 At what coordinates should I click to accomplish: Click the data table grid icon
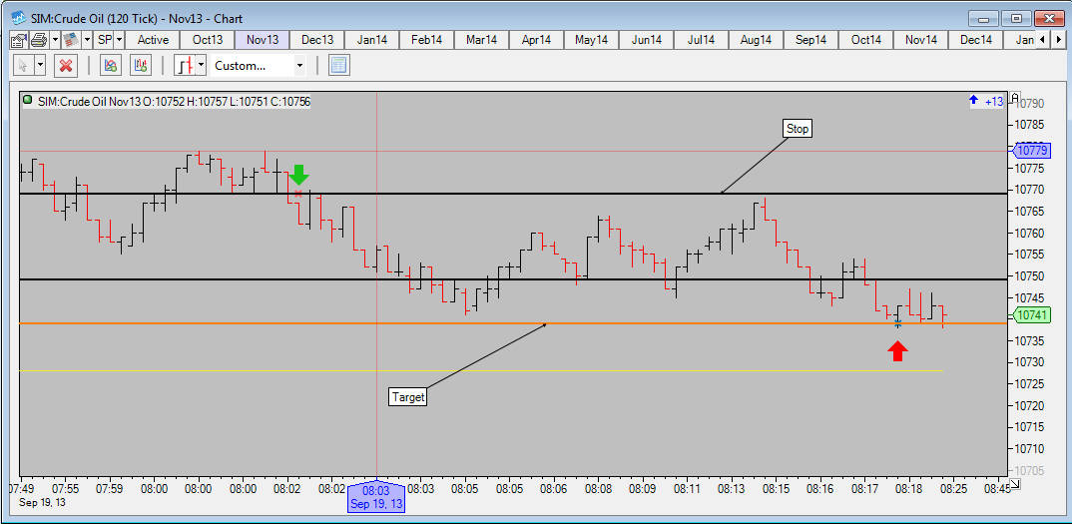click(x=339, y=66)
